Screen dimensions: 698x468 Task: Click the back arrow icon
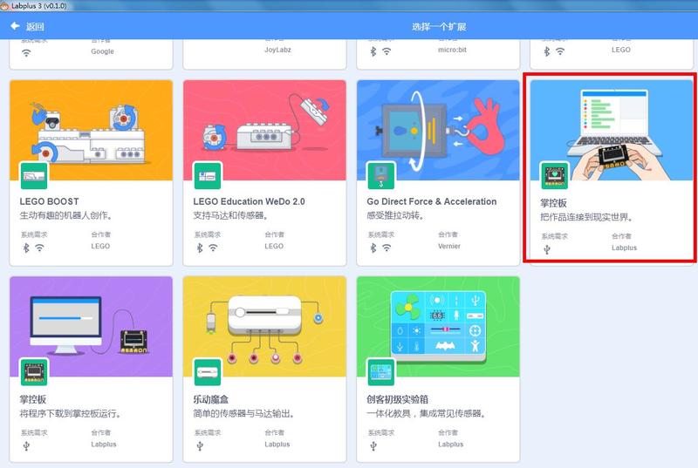coord(15,26)
